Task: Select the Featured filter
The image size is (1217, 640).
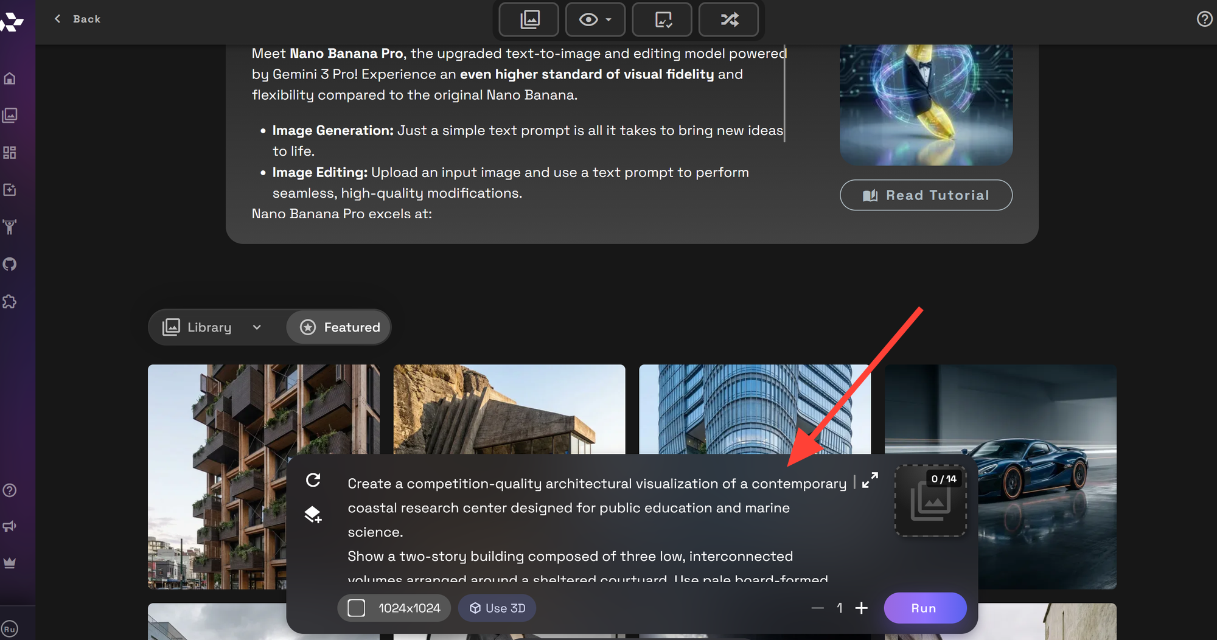Action: point(340,327)
